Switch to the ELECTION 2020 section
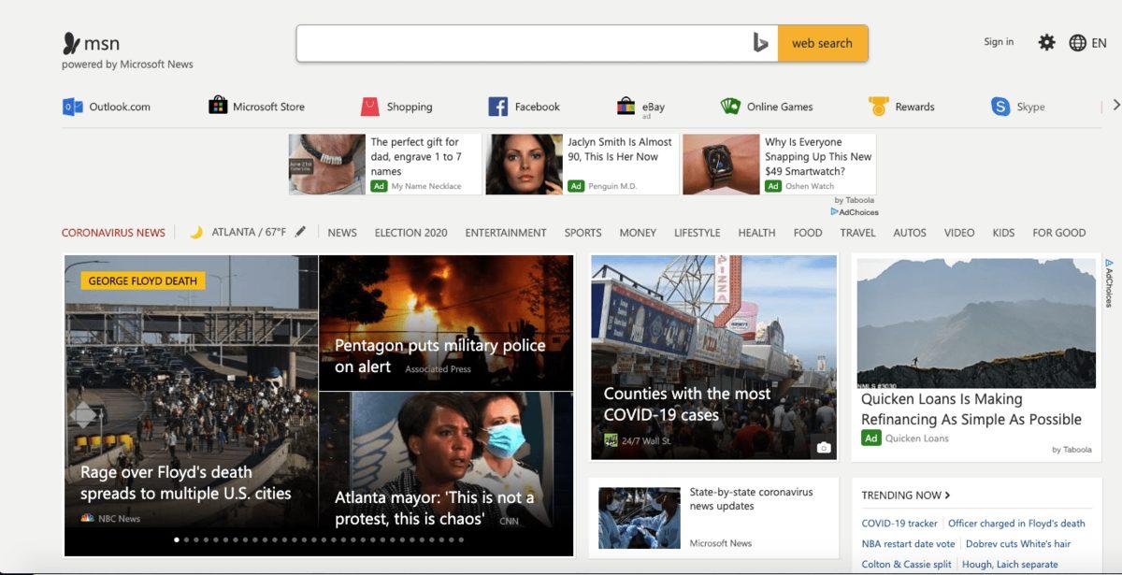The image size is (1122, 575). [410, 232]
